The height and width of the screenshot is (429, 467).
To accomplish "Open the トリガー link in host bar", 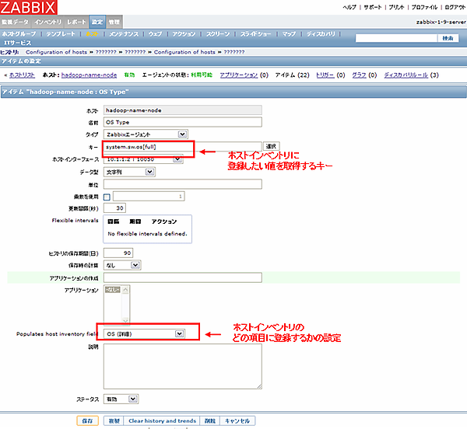I will pyautogui.click(x=325, y=75).
